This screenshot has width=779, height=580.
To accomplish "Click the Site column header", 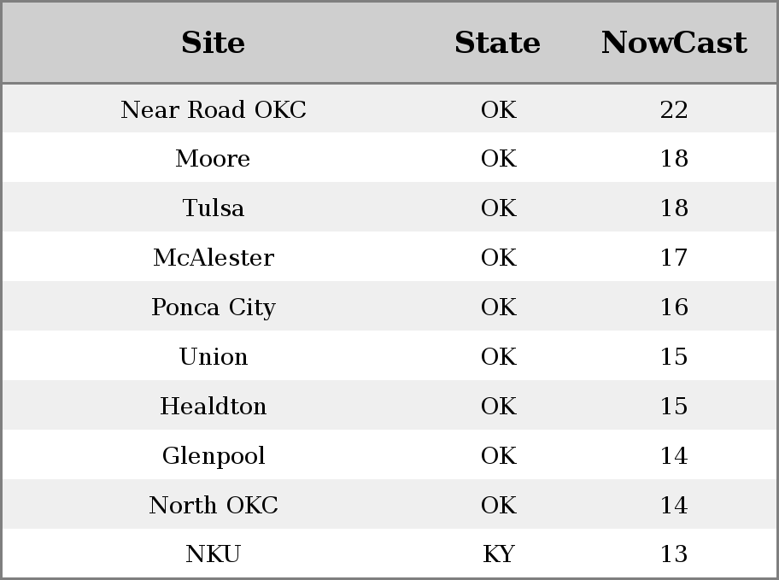I will [214, 43].
